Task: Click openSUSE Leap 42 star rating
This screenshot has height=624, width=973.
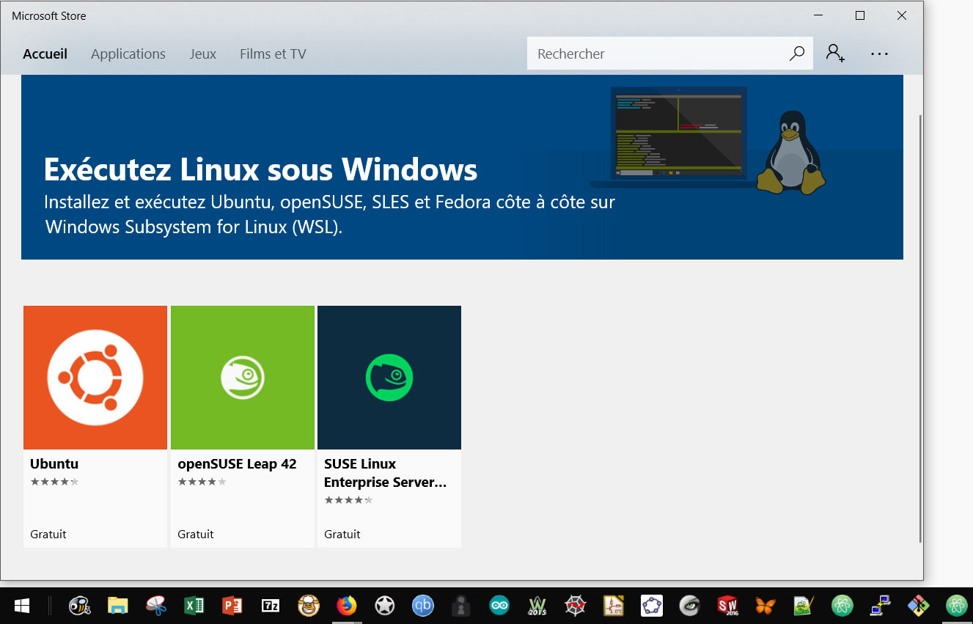Action: (x=202, y=482)
